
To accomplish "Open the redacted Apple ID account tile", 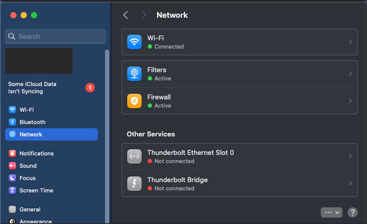I will (39, 61).
